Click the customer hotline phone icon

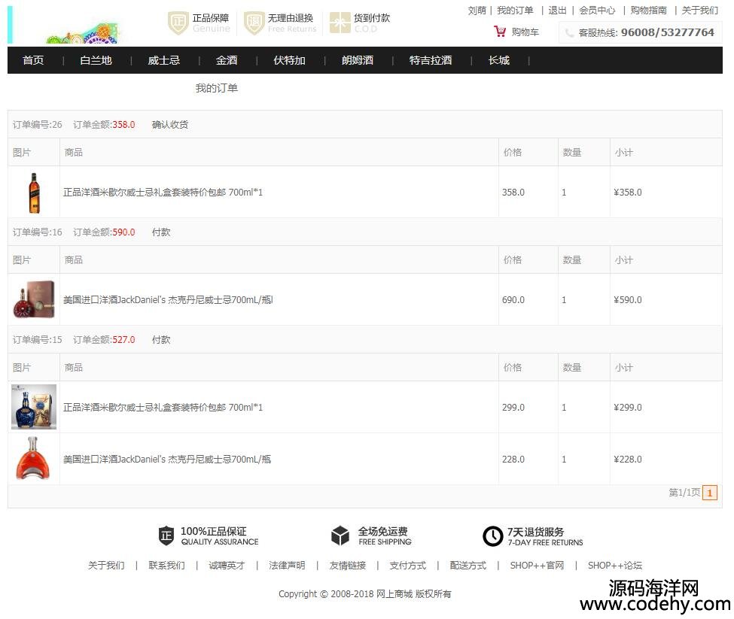(x=569, y=33)
